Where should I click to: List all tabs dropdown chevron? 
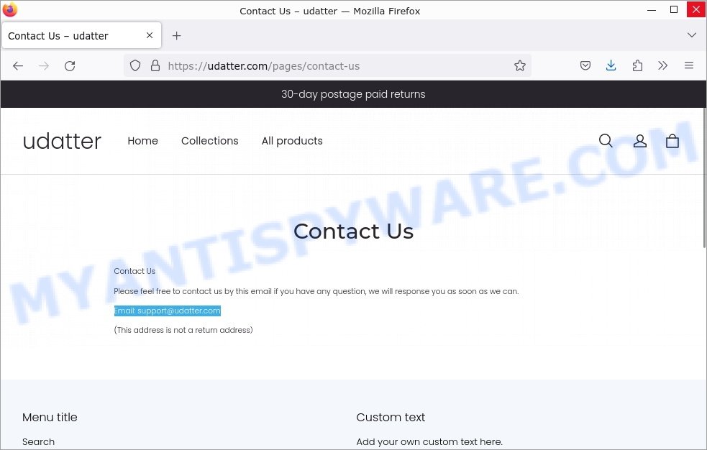click(692, 35)
